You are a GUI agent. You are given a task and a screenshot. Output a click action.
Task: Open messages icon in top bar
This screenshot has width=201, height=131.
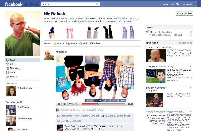(x=31, y=4)
